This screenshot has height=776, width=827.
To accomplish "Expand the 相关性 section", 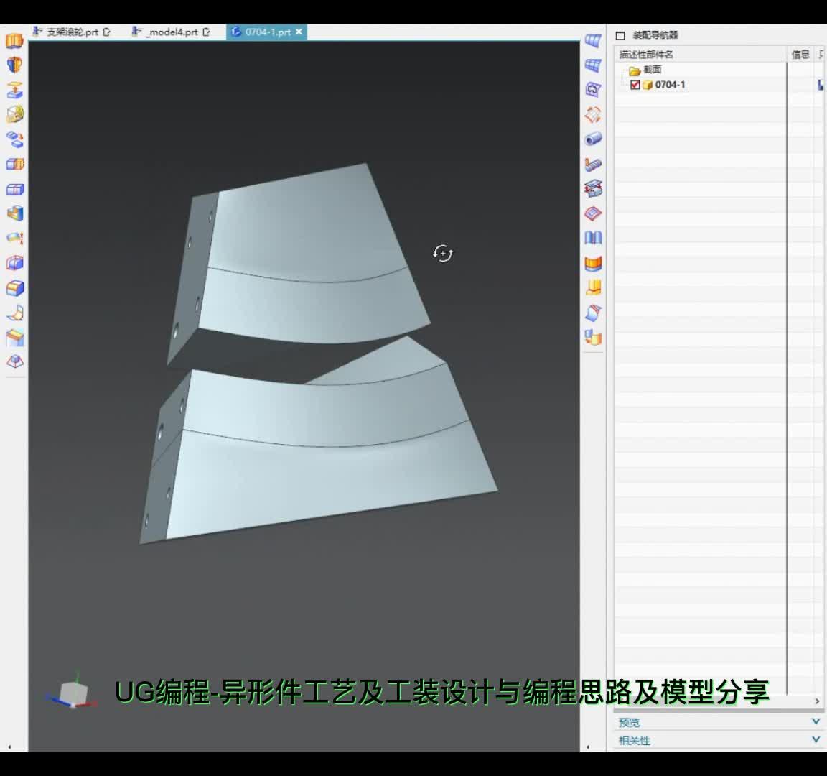I will coord(816,739).
